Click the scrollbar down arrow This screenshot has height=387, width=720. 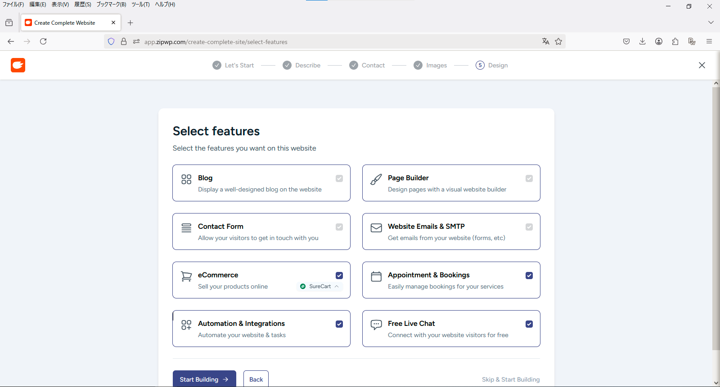[716, 383]
